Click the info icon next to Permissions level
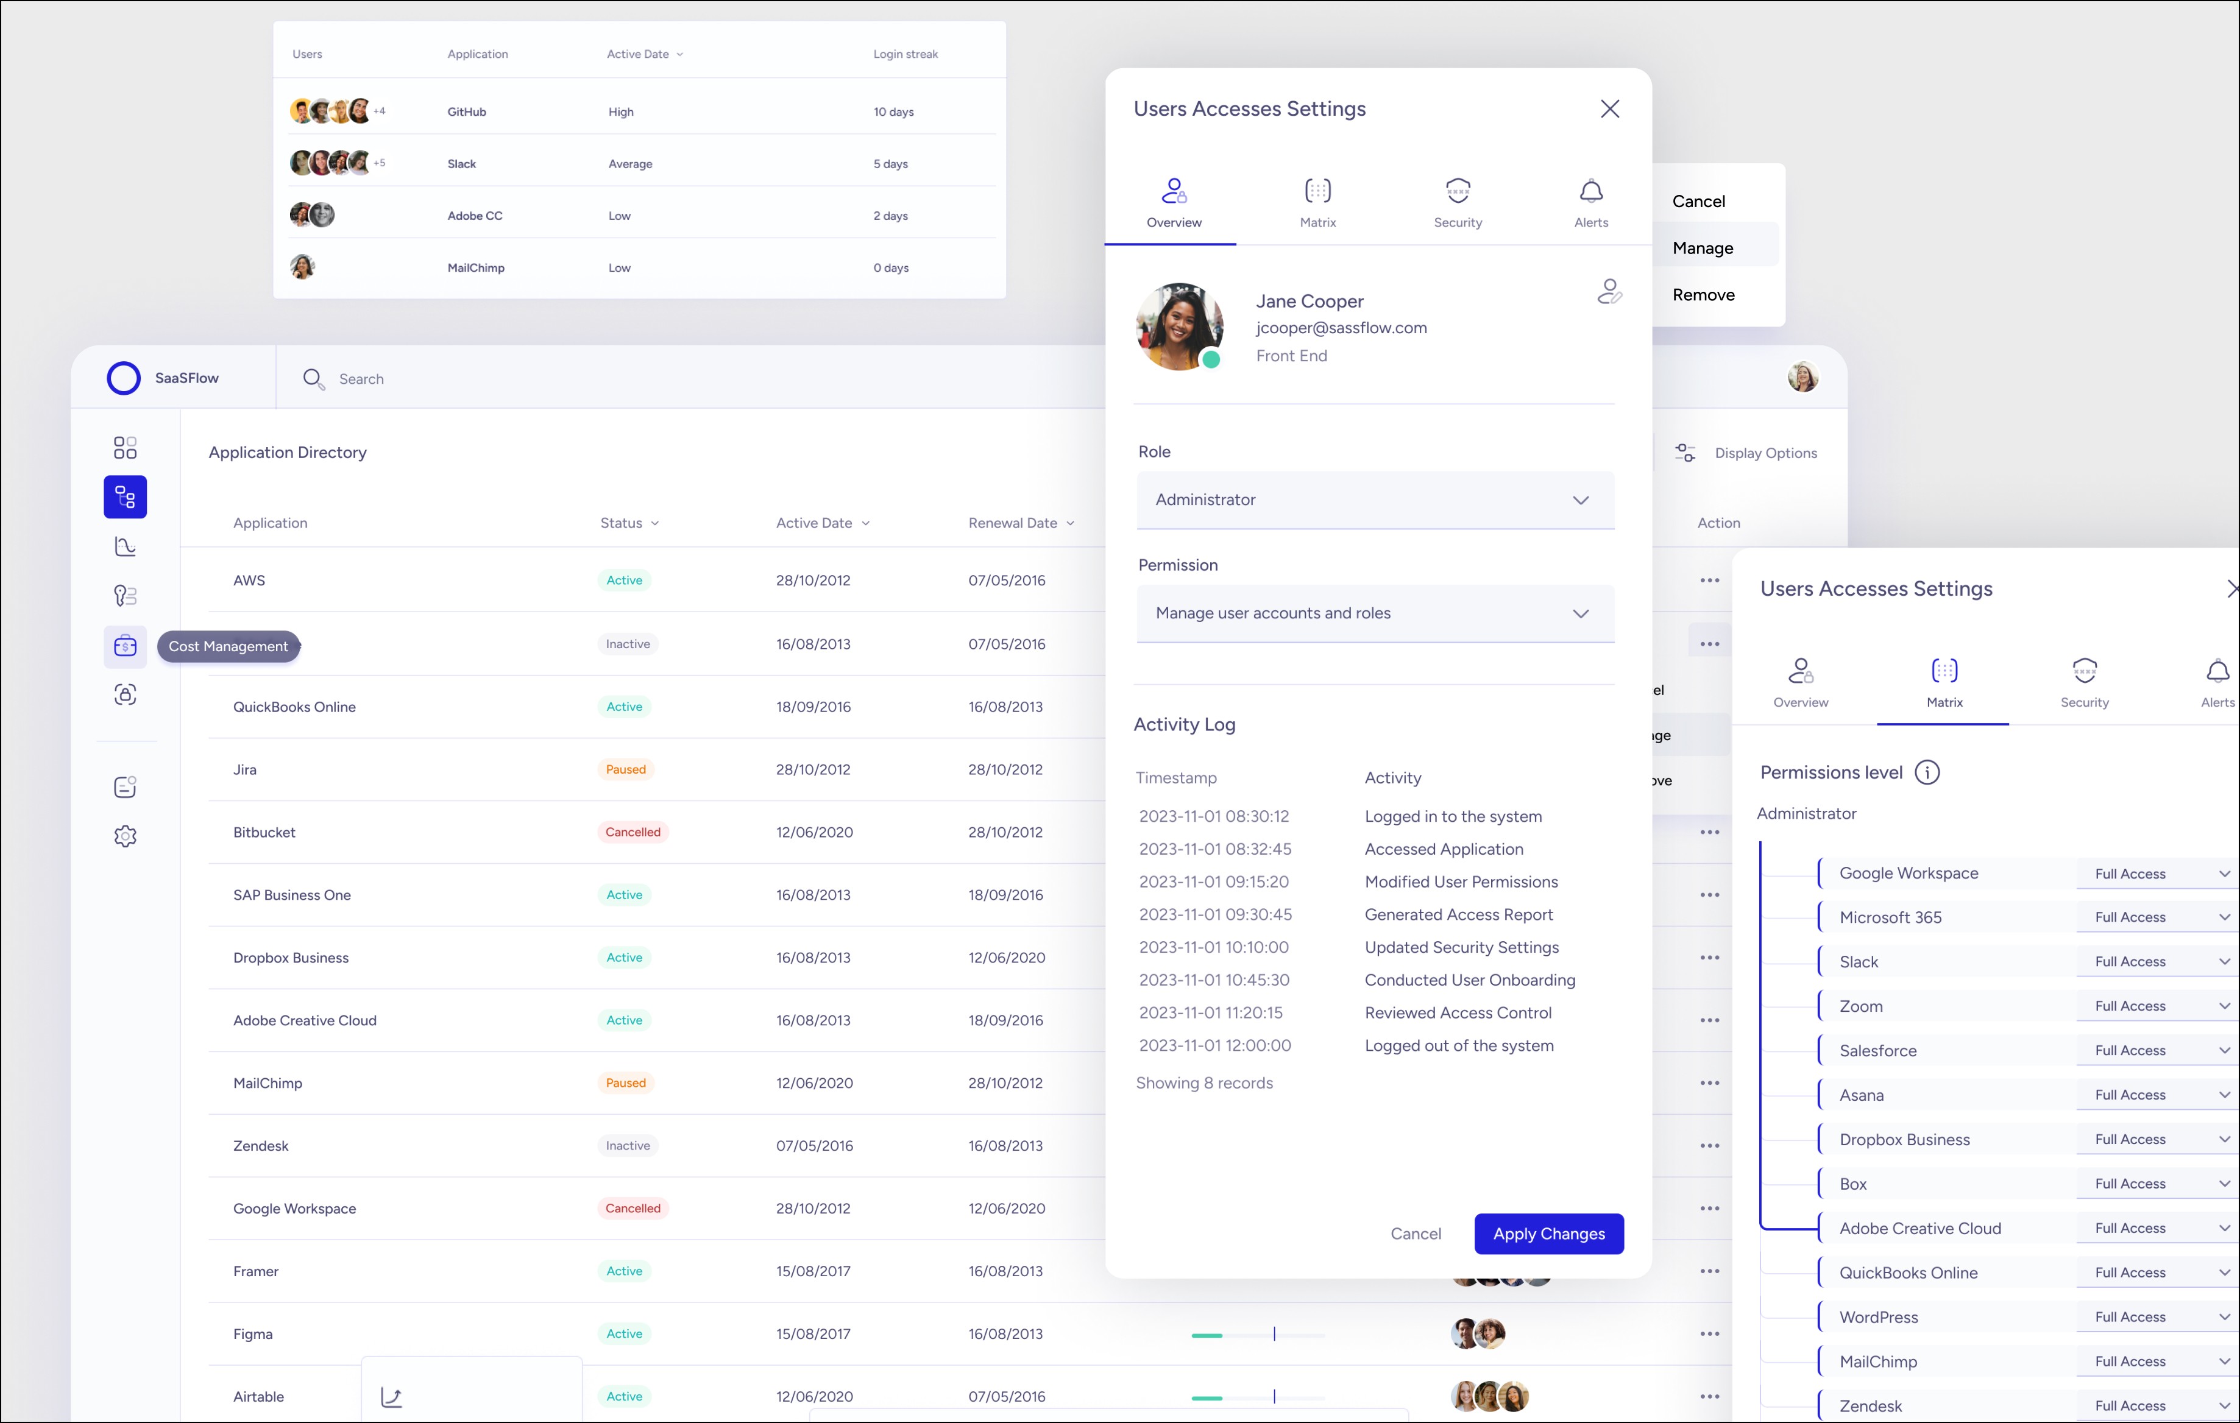This screenshot has height=1423, width=2240. point(1927,772)
